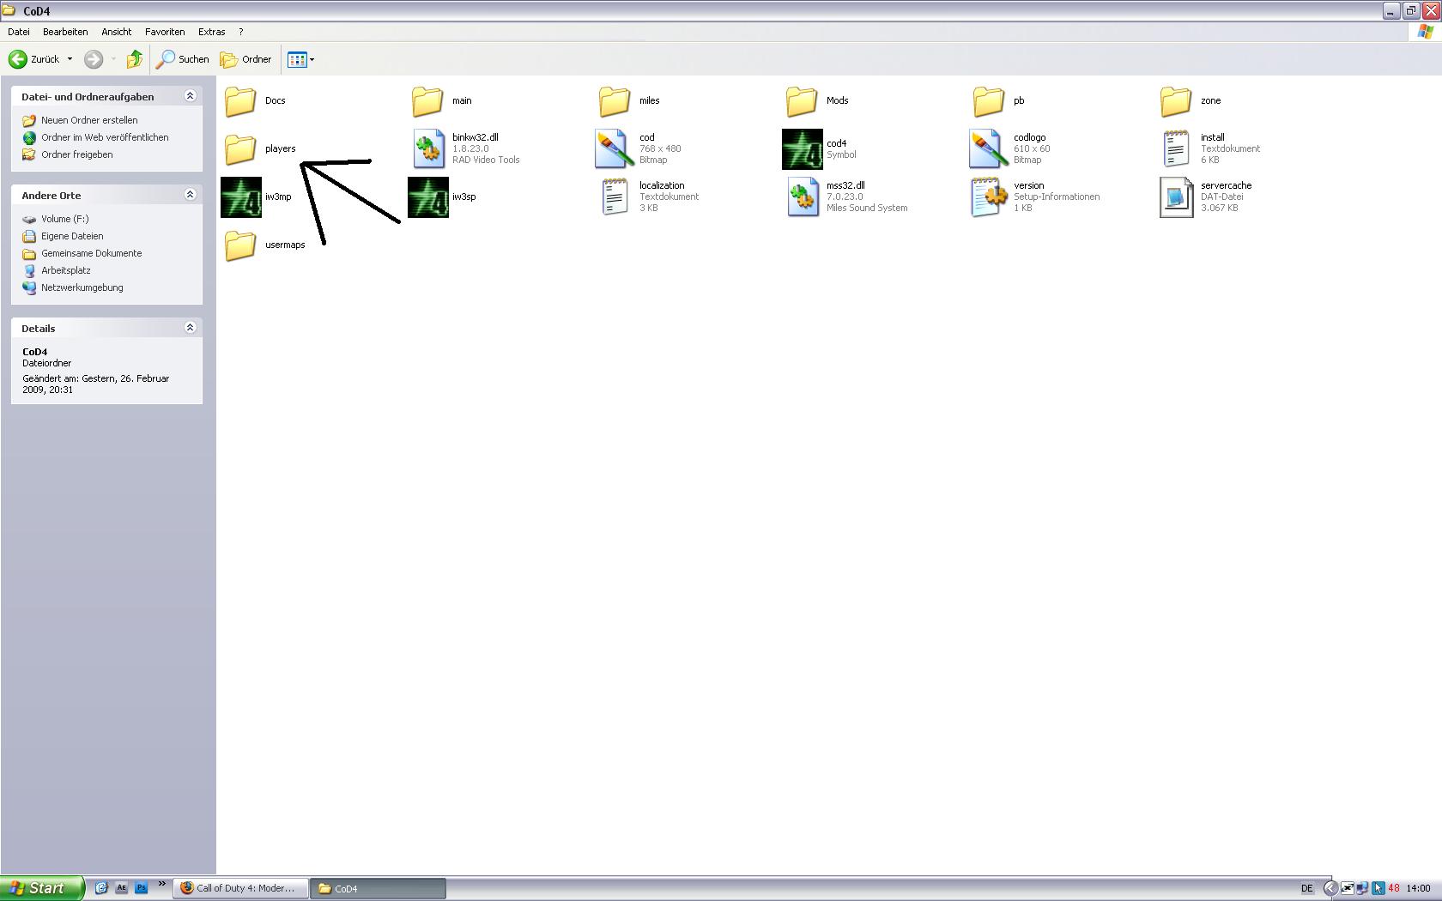Open the Zurück history dropdown arrow
The height and width of the screenshot is (901, 1442).
click(x=70, y=59)
